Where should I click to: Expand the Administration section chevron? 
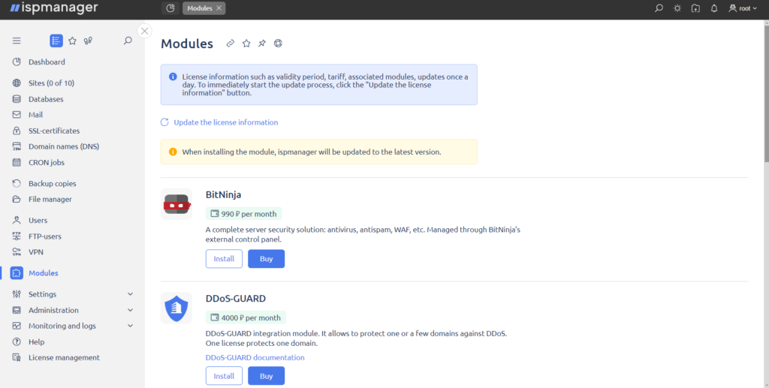130,310
